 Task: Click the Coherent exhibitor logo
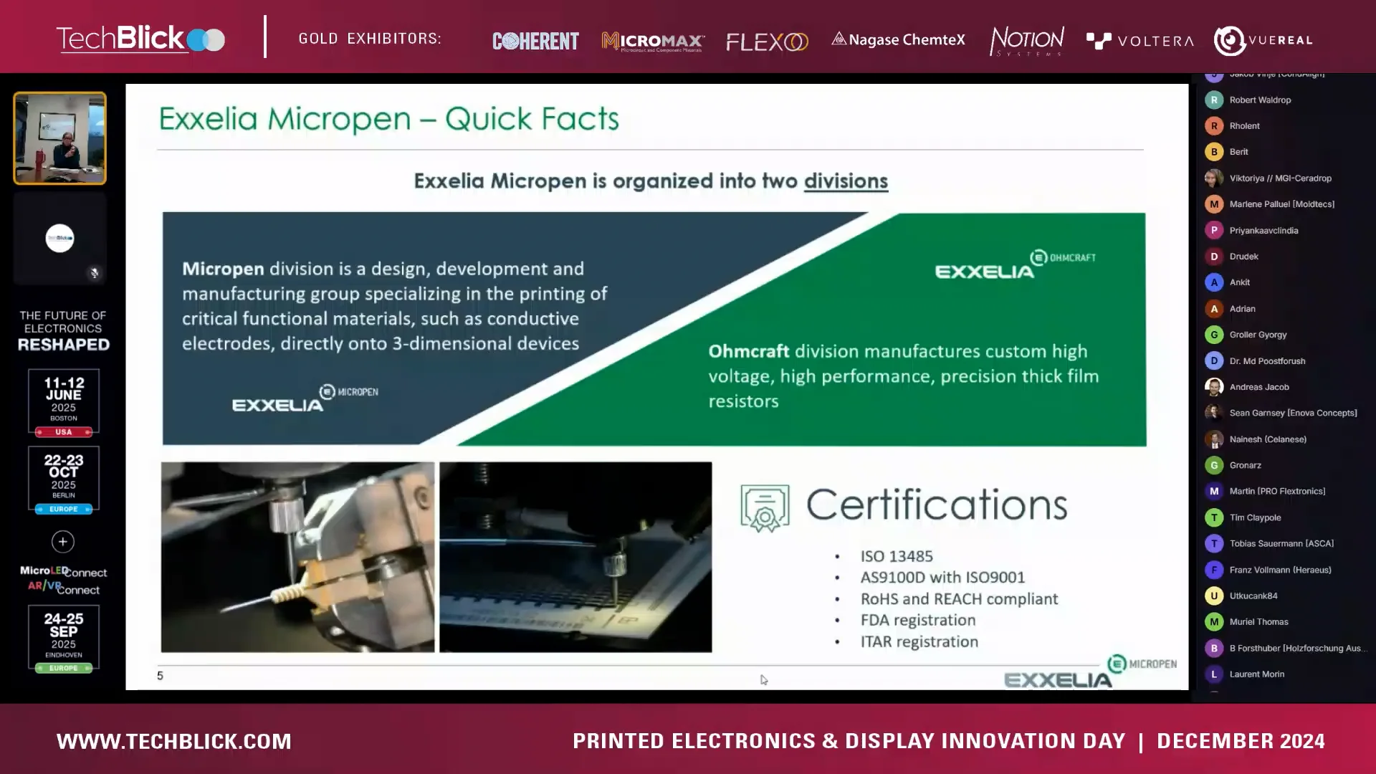click(535, 41)
